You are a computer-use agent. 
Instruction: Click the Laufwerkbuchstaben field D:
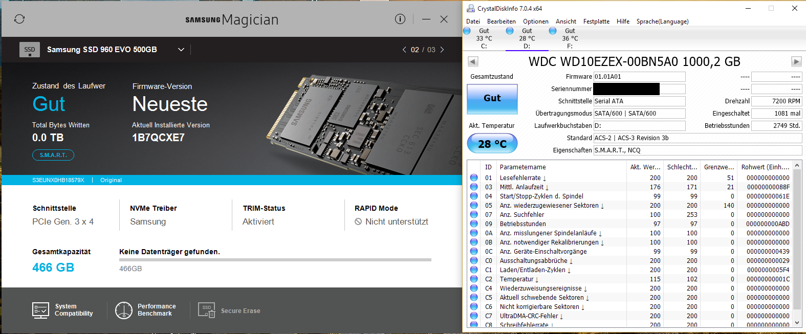pyautogui.click(x=639, y=126)
